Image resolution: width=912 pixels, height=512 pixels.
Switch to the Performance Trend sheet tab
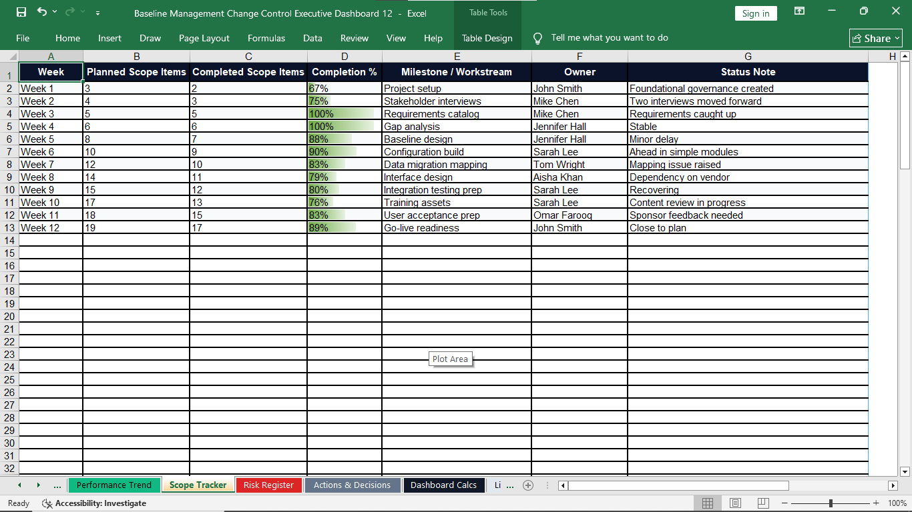[114, 485]
